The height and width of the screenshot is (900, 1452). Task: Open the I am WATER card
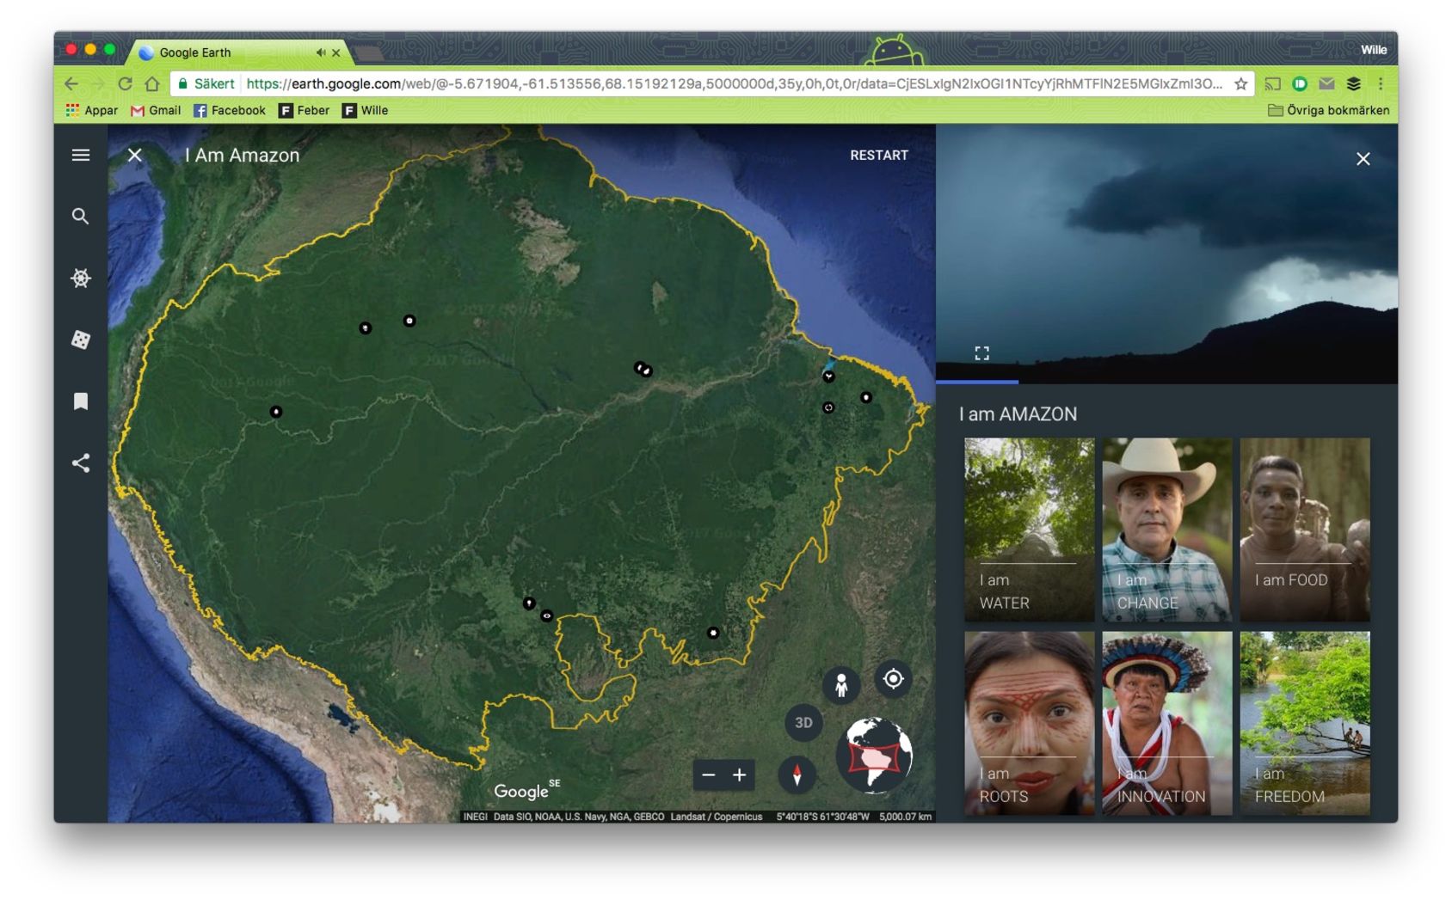(1030, 530)
